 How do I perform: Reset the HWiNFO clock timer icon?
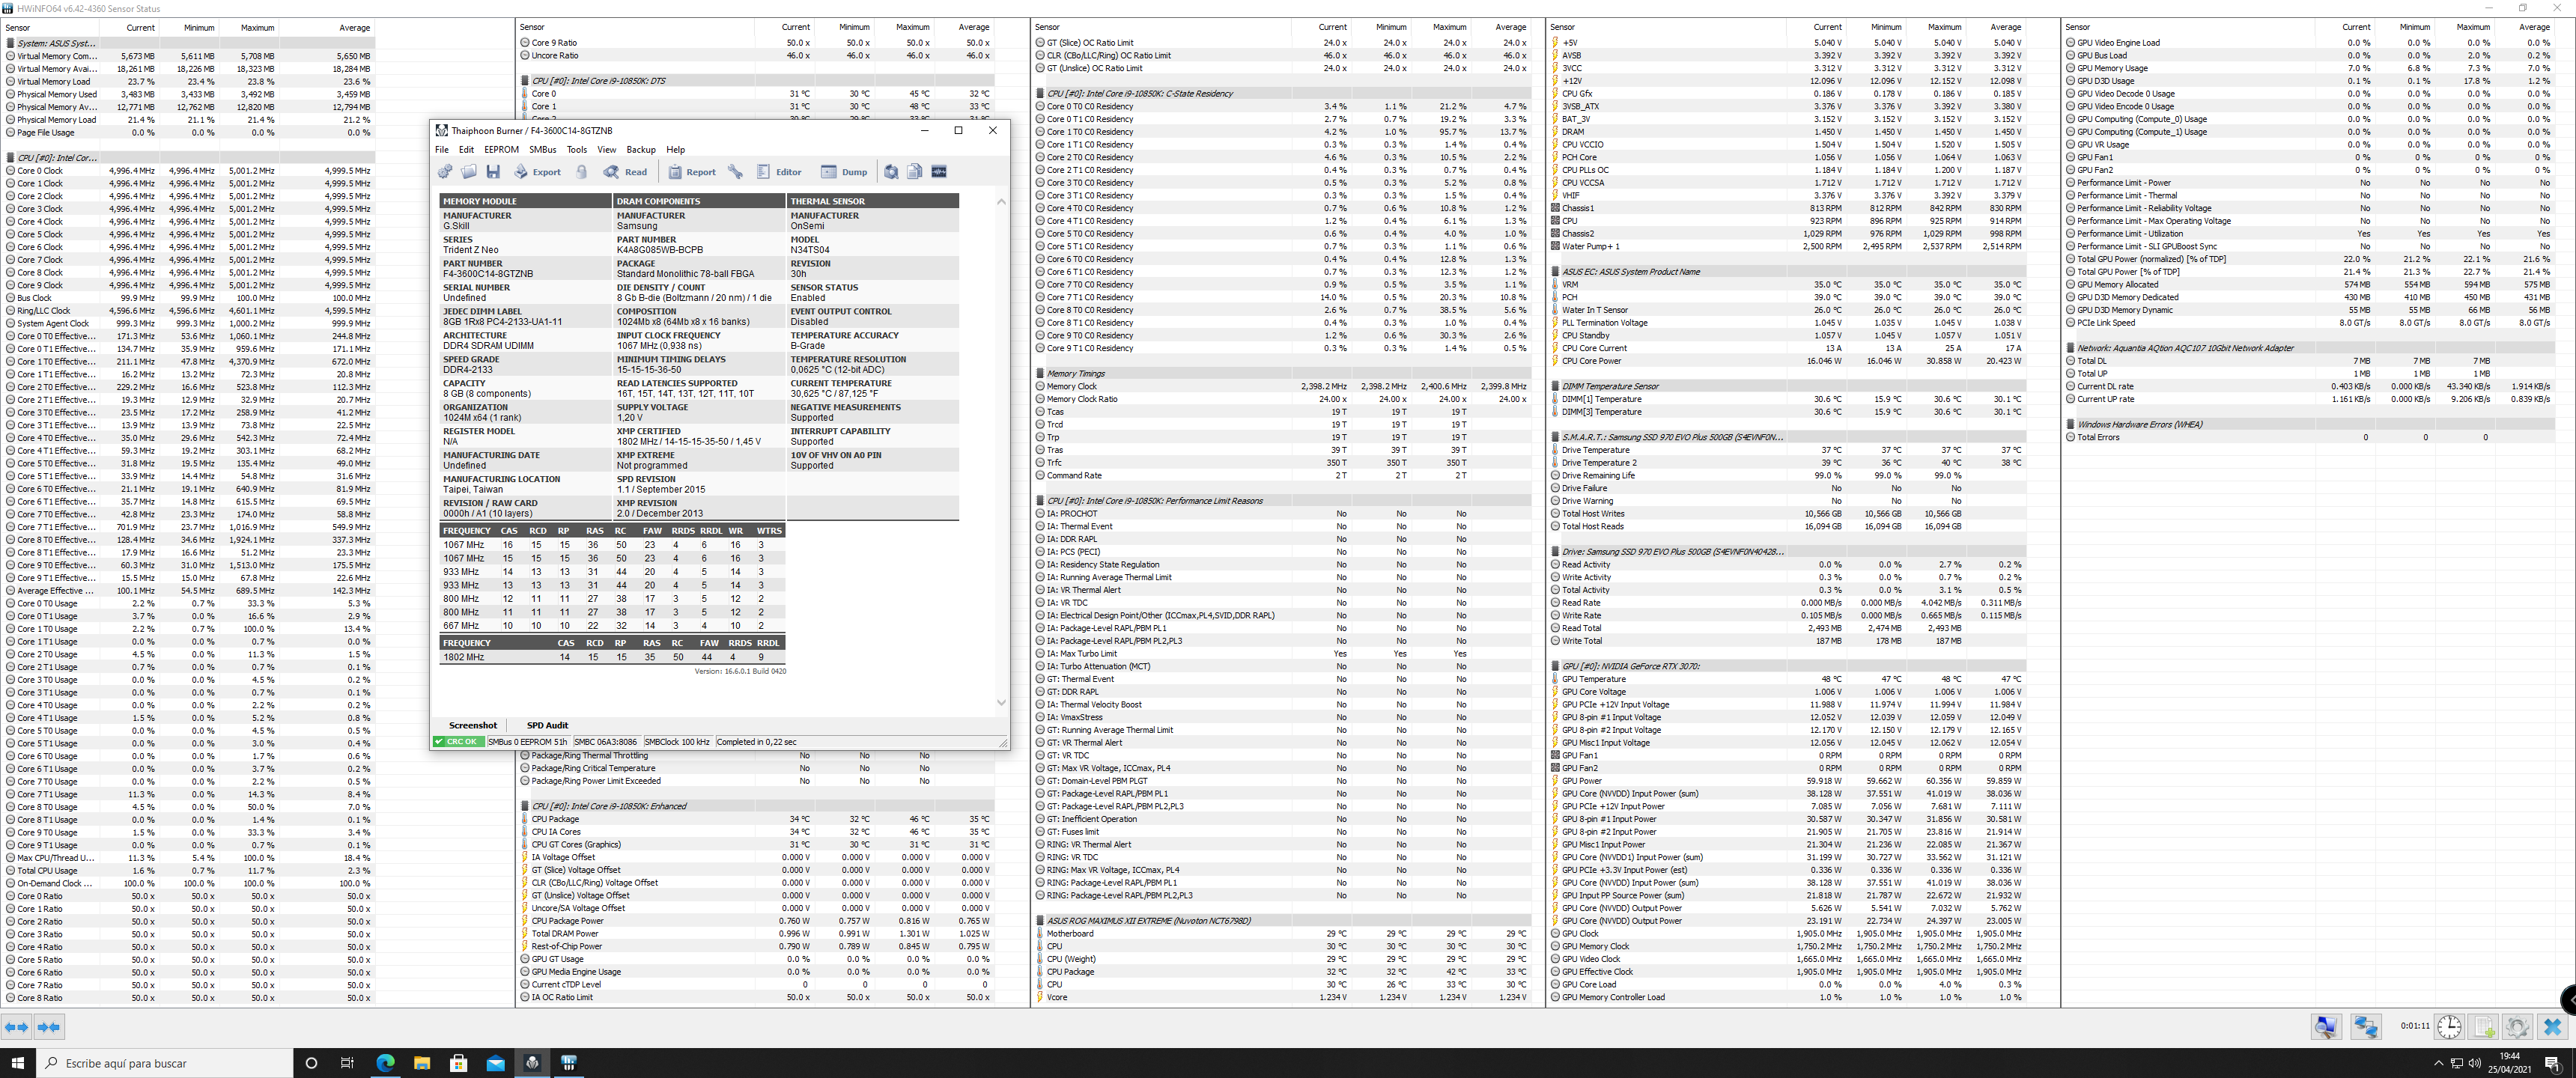click(x=2450, y=1027)
